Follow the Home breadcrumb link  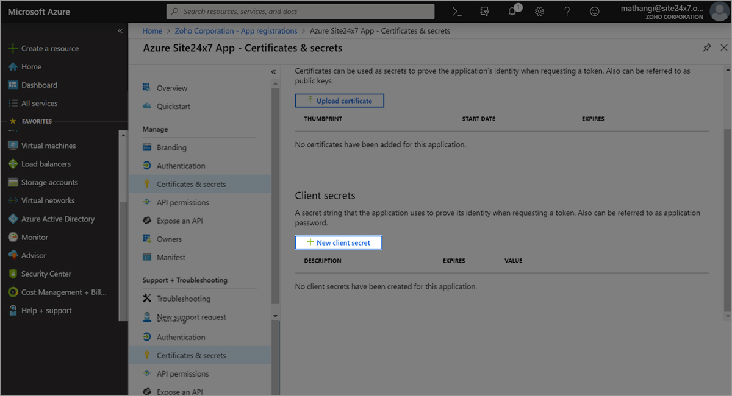click(152, 30)
